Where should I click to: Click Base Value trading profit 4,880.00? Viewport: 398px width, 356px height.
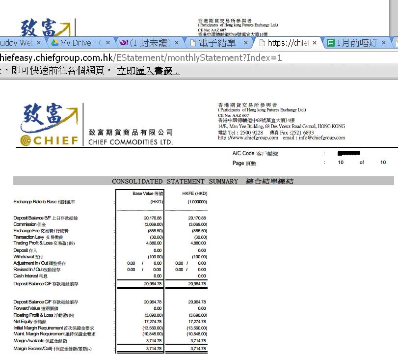pos(154,243)
